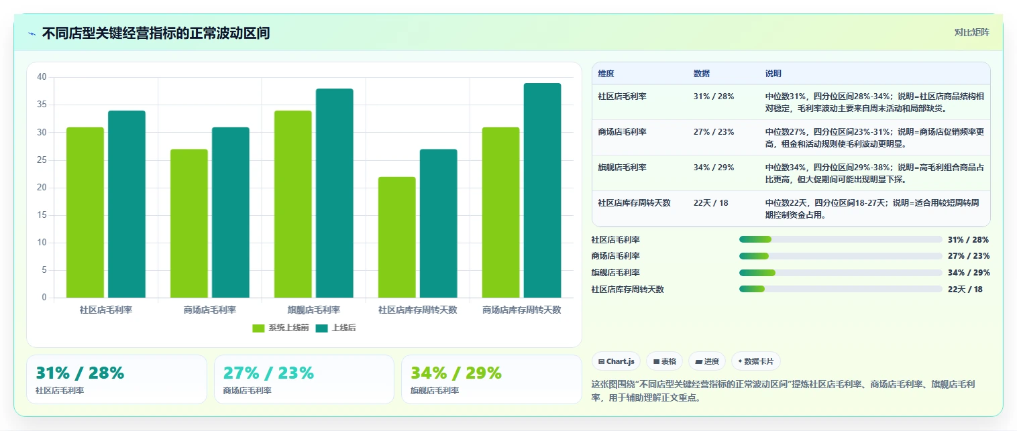
Task: Open the 34% / 29% data card
Action: (x=492, y=379)
